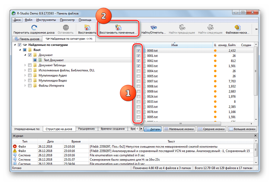Check the 0004.txt file checkbox

click(138, 71)
